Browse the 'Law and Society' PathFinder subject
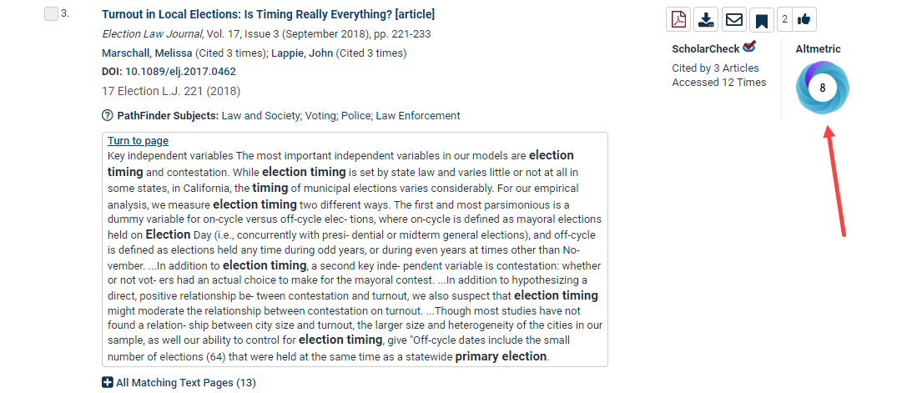The image size is (917, 393). (x=259, y=115)
